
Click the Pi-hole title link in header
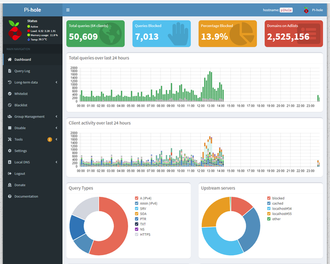pyautogui.click(x=32, y=10)
